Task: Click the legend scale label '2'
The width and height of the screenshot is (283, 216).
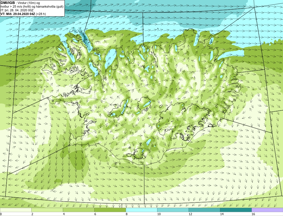Action: click(32, 214)
